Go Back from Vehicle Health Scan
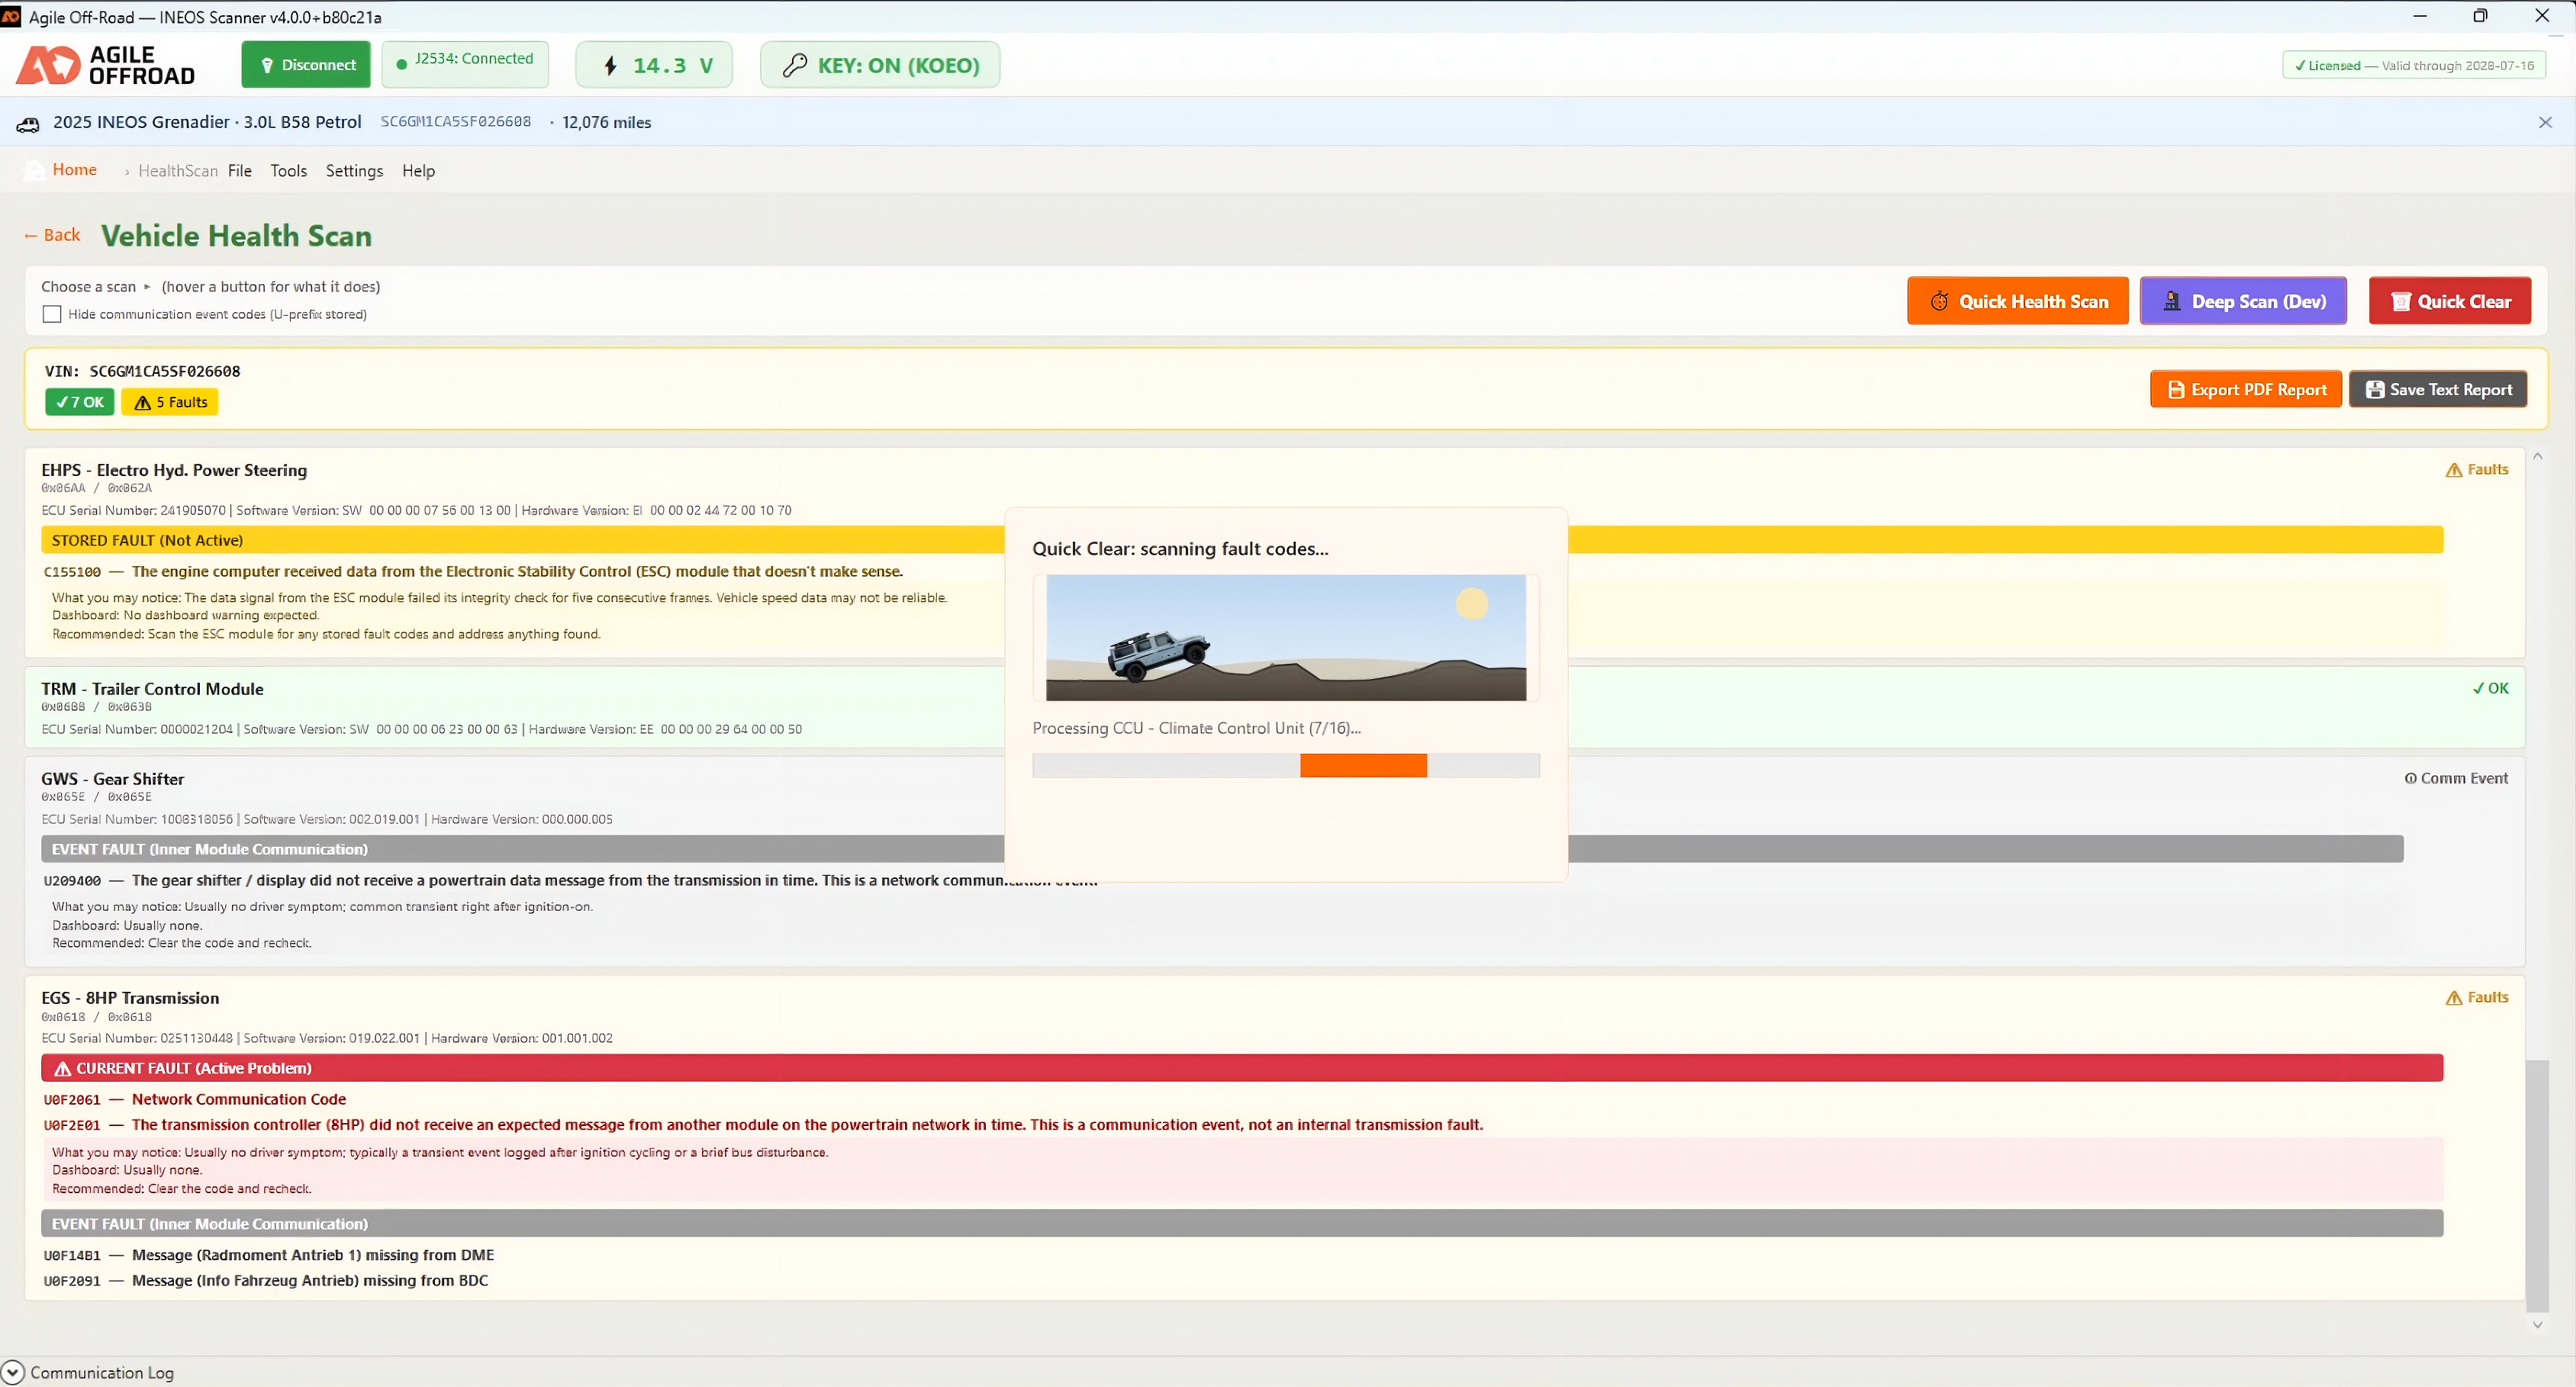This screenshot has height=1387, width=2576. pyautogui.click(x=52, y=235)
